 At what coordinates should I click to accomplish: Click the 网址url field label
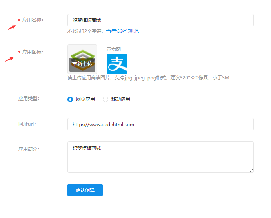click(27, 124)
